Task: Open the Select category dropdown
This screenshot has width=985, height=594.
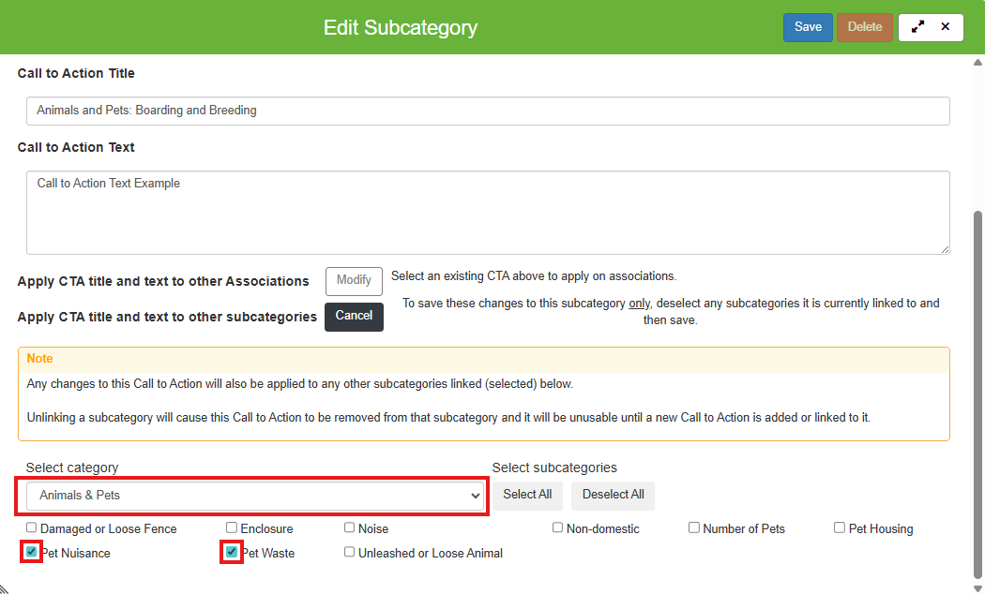Action: click(253, 496)
